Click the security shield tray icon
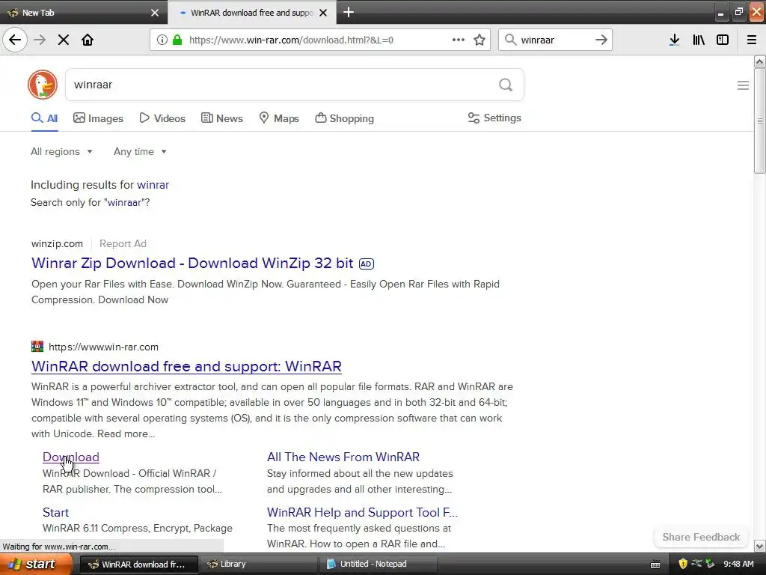 [x=683, y=565]
